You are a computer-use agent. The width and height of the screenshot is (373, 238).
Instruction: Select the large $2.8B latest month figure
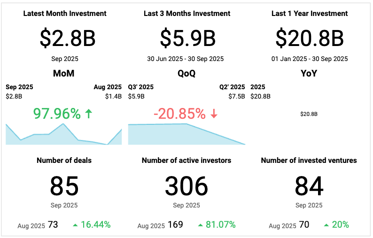point(68,38)
